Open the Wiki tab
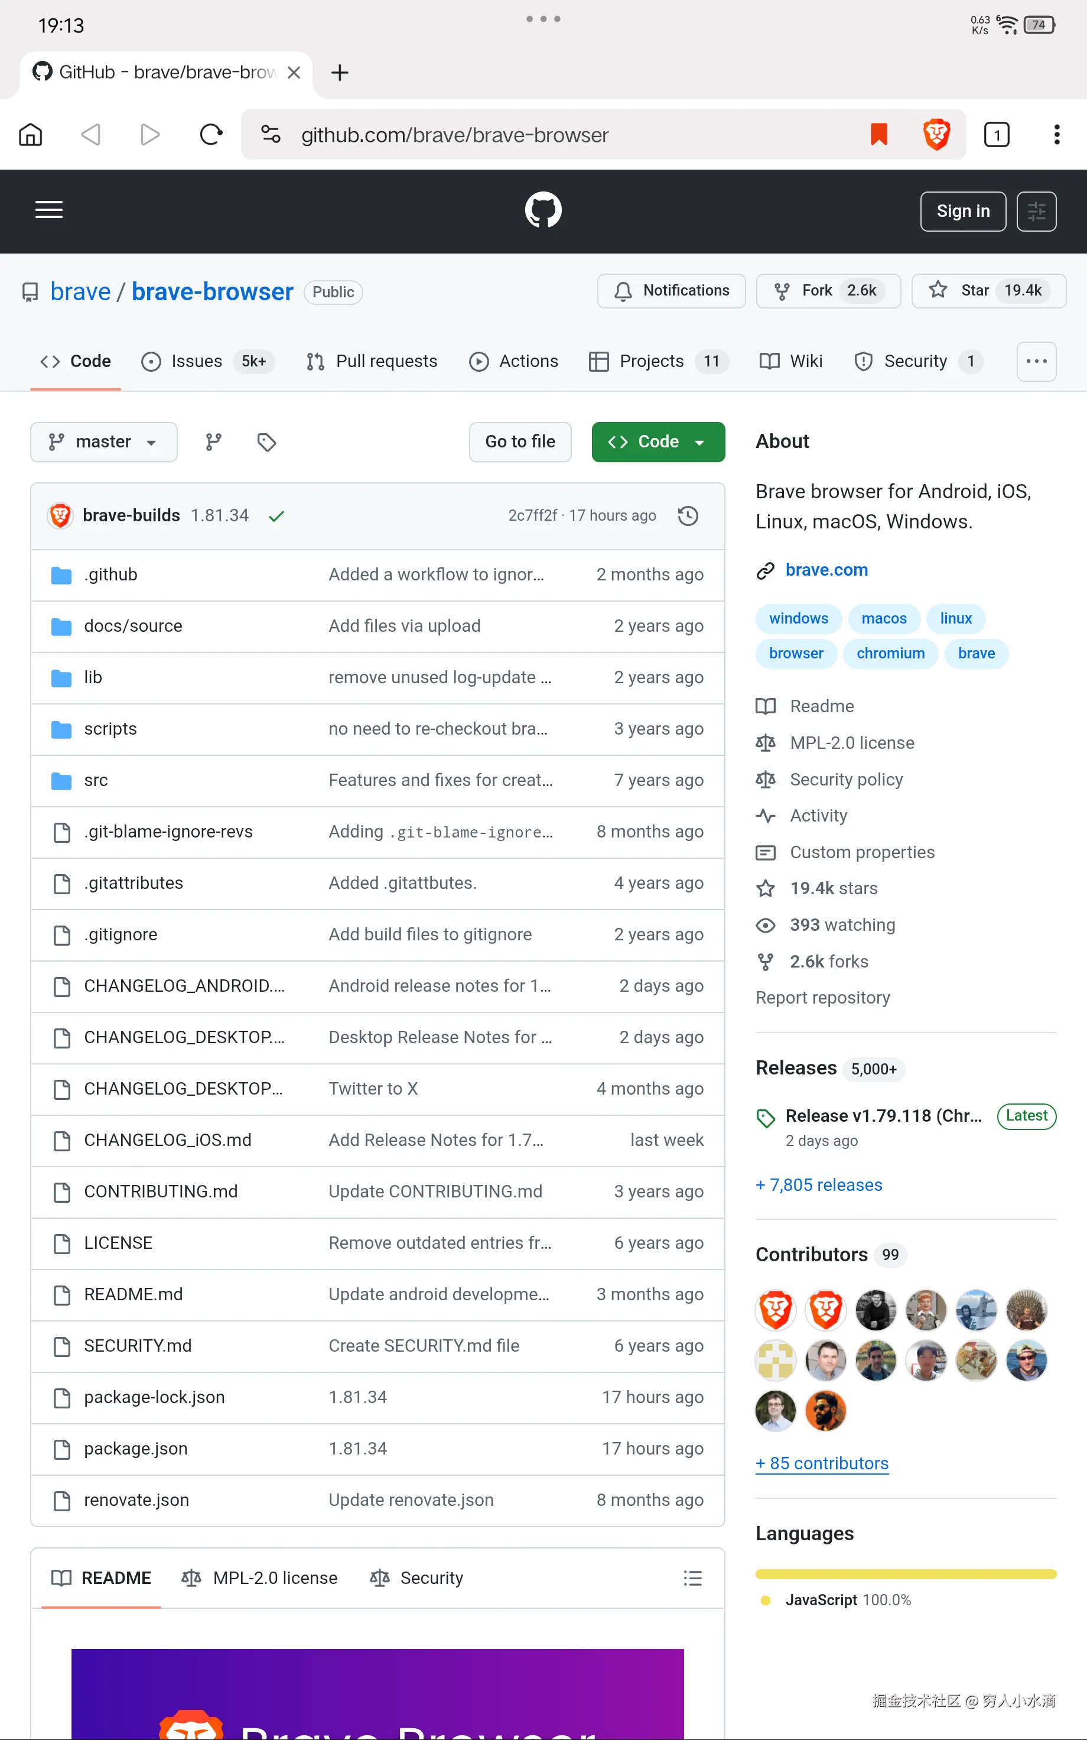 tap(791, 361)
